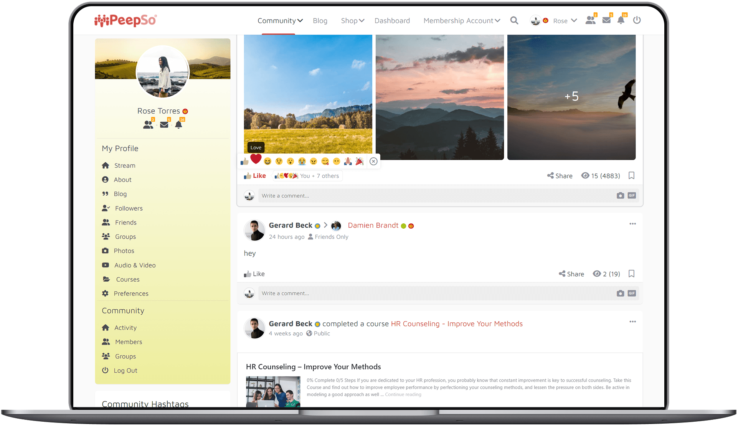The image size is (738, 429).
Task: Choose the crying face reaction
Action: 302,162
